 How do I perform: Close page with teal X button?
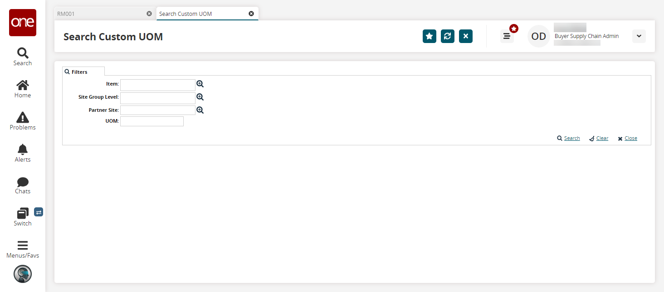click(466, 36)
